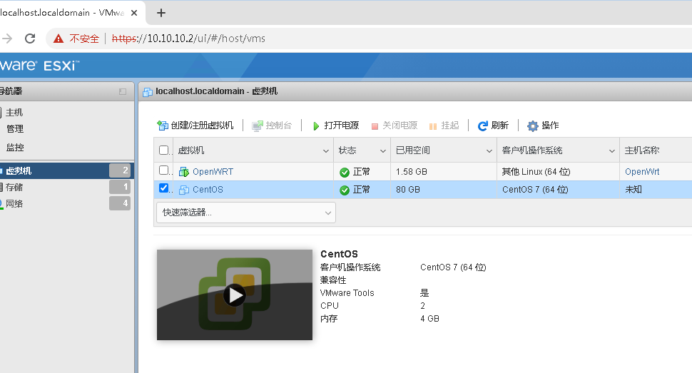The width and height of the screenshot is (692, 373).
Task: Open the 控制台 console button
Action: point(272,126)
